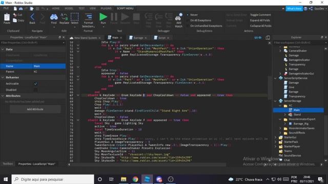Switch to the PLUGINS ribbon tab
Screen dimensions: 328x184
[106, 8]
